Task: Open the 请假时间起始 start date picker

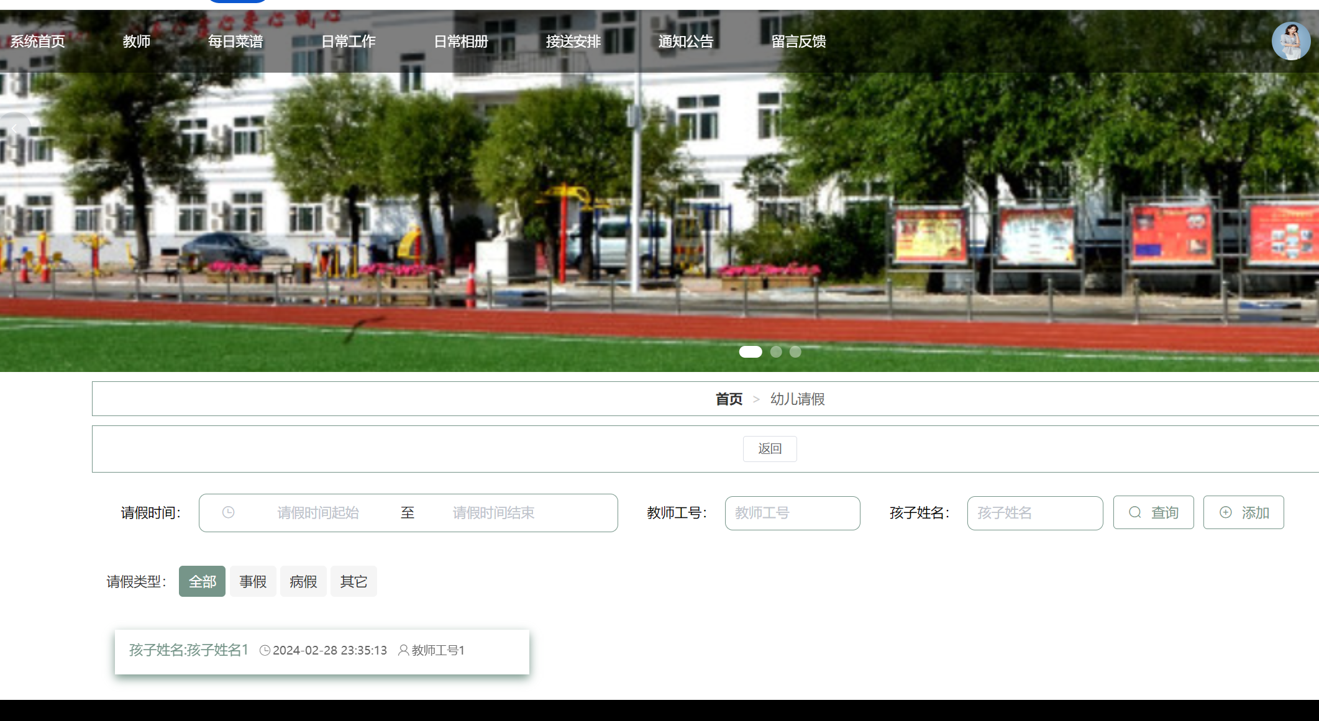Action: pyautogui.click(x=317, y=512)
